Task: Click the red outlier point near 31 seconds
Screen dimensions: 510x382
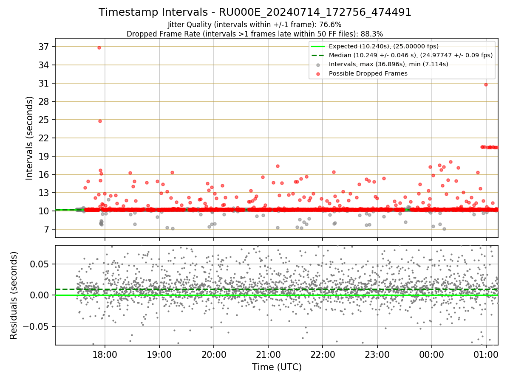Action: (486, 84)
